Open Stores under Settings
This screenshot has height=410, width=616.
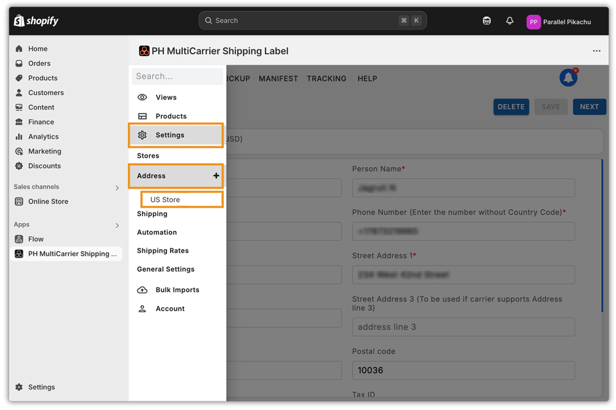click(148, 155)
